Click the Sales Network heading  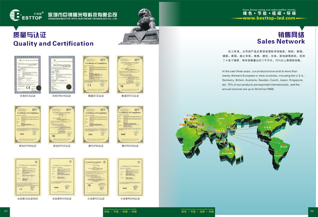point(281,41)
